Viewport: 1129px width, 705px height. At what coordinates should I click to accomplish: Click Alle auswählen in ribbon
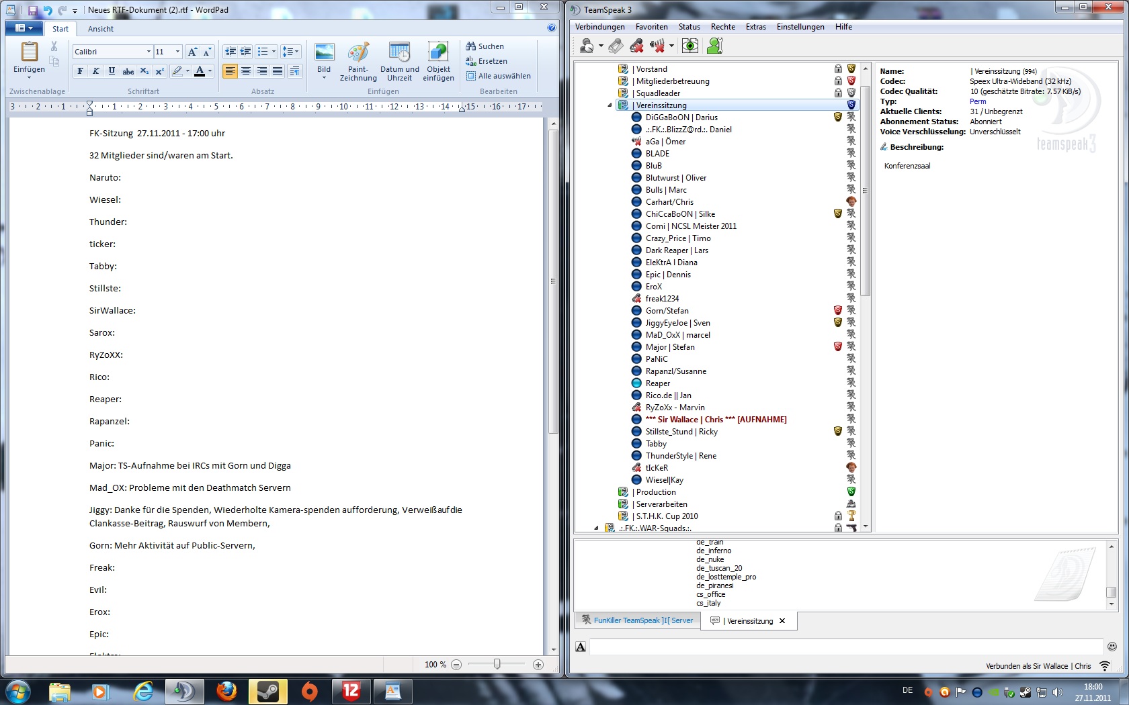pyautogui.click(x=499, y=76)
